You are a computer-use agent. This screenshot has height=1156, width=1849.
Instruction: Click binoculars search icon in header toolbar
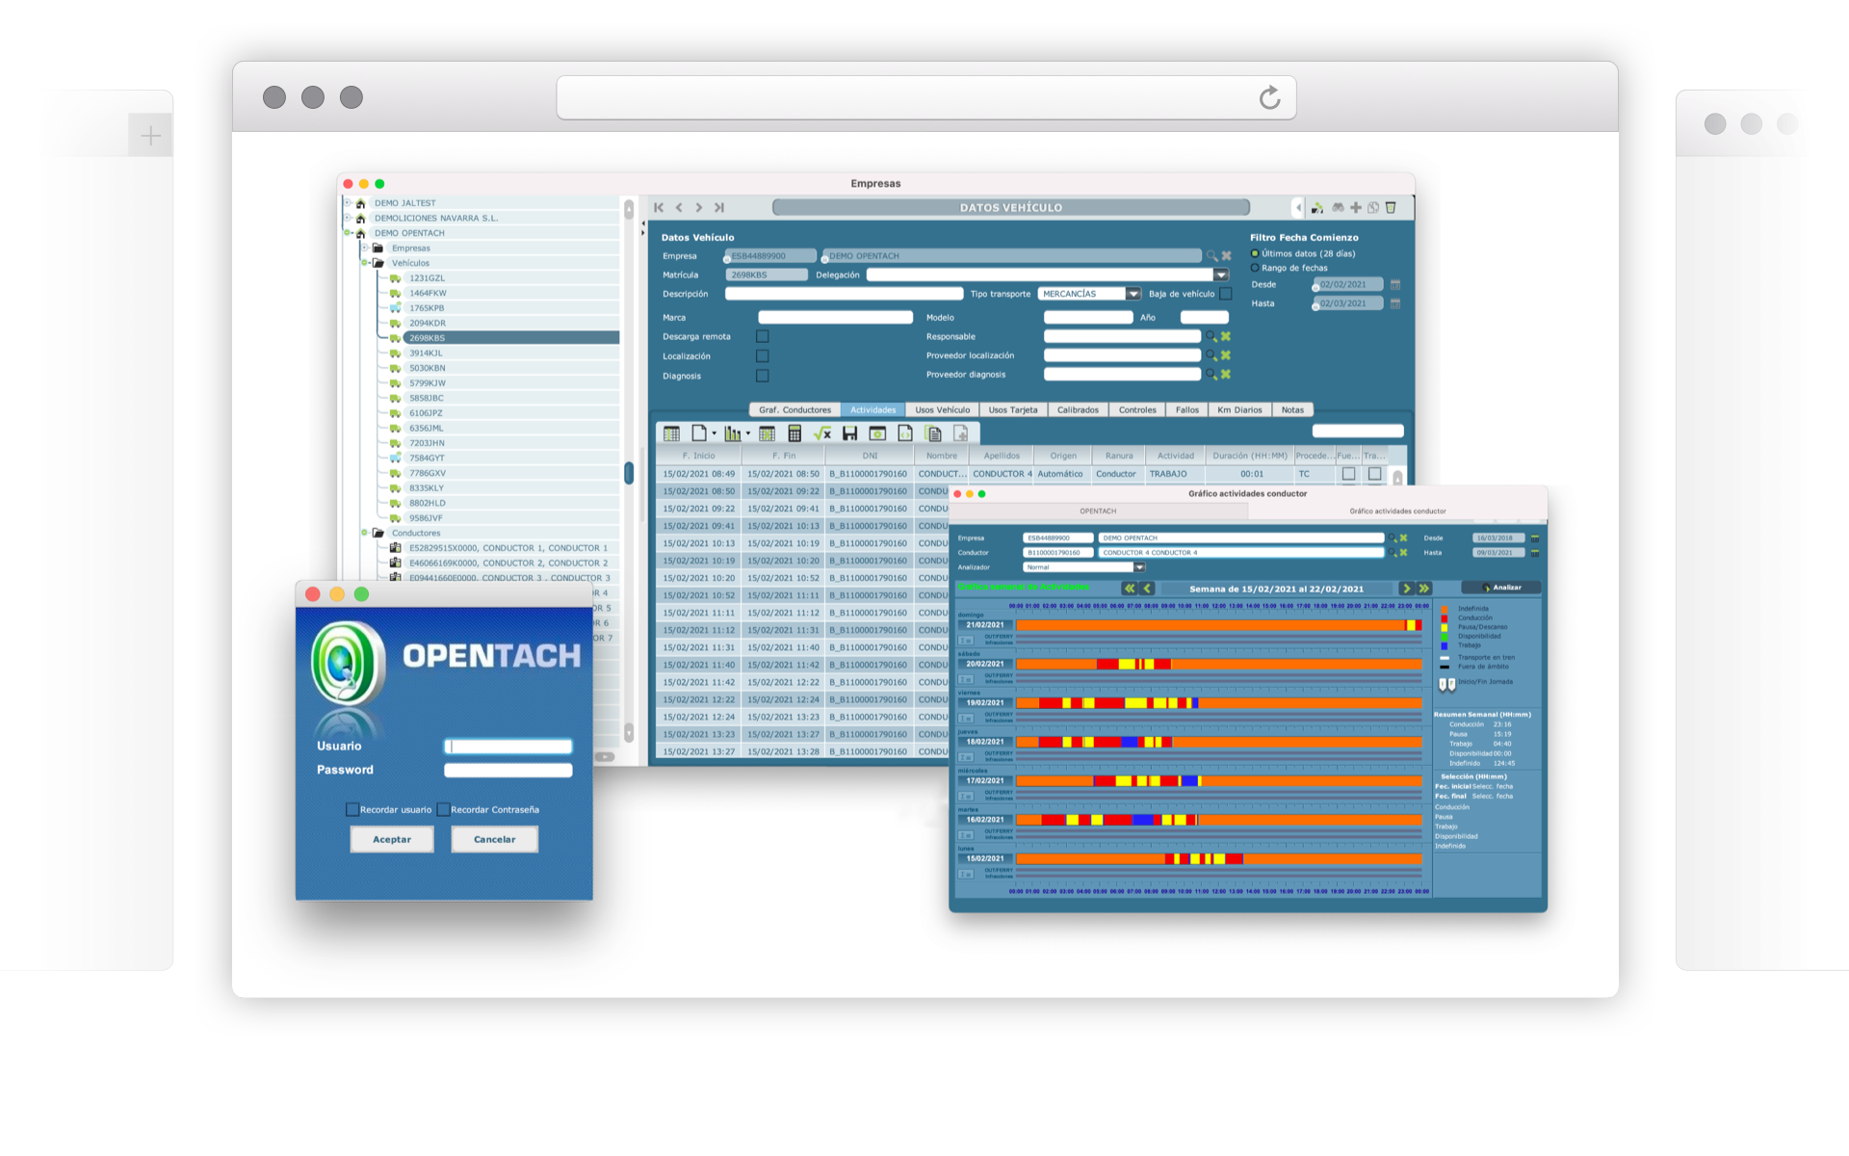[1338, 207]
